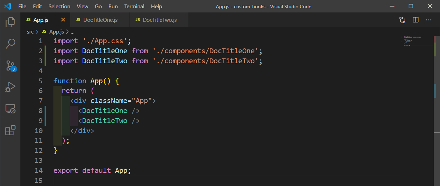Open the Selection menu

click(59, 6)
